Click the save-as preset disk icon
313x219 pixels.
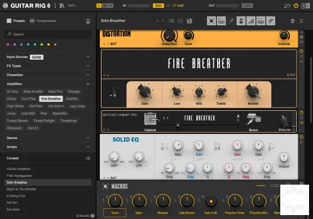[189, 21]
